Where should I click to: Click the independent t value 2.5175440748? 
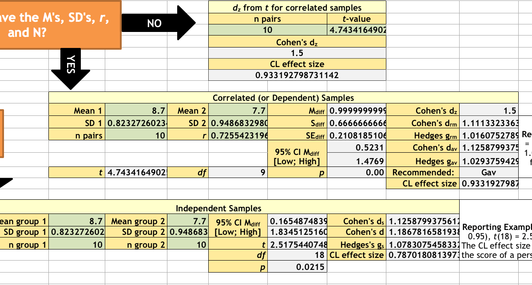pos(298,244)
